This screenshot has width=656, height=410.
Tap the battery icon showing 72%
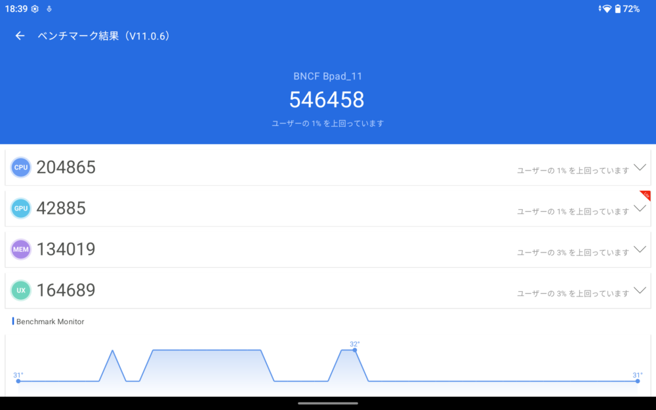pos(617,9)
